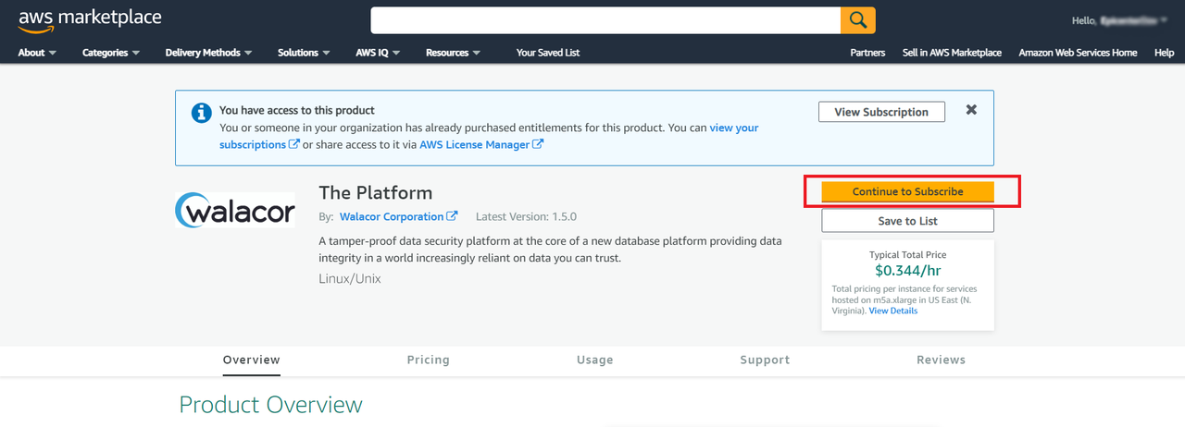Switch to the Overview tab
The image size is (1185, 427).
252,360
